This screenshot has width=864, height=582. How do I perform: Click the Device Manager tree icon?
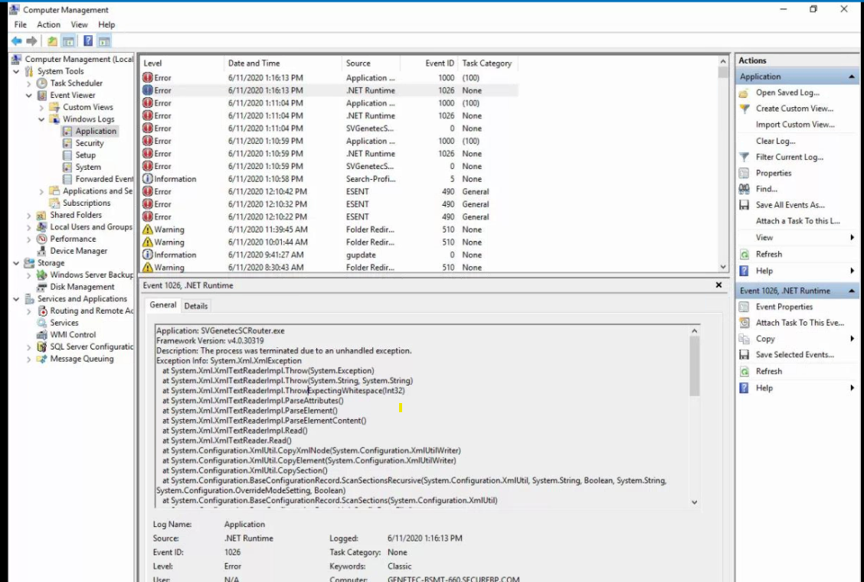(43, 251)
